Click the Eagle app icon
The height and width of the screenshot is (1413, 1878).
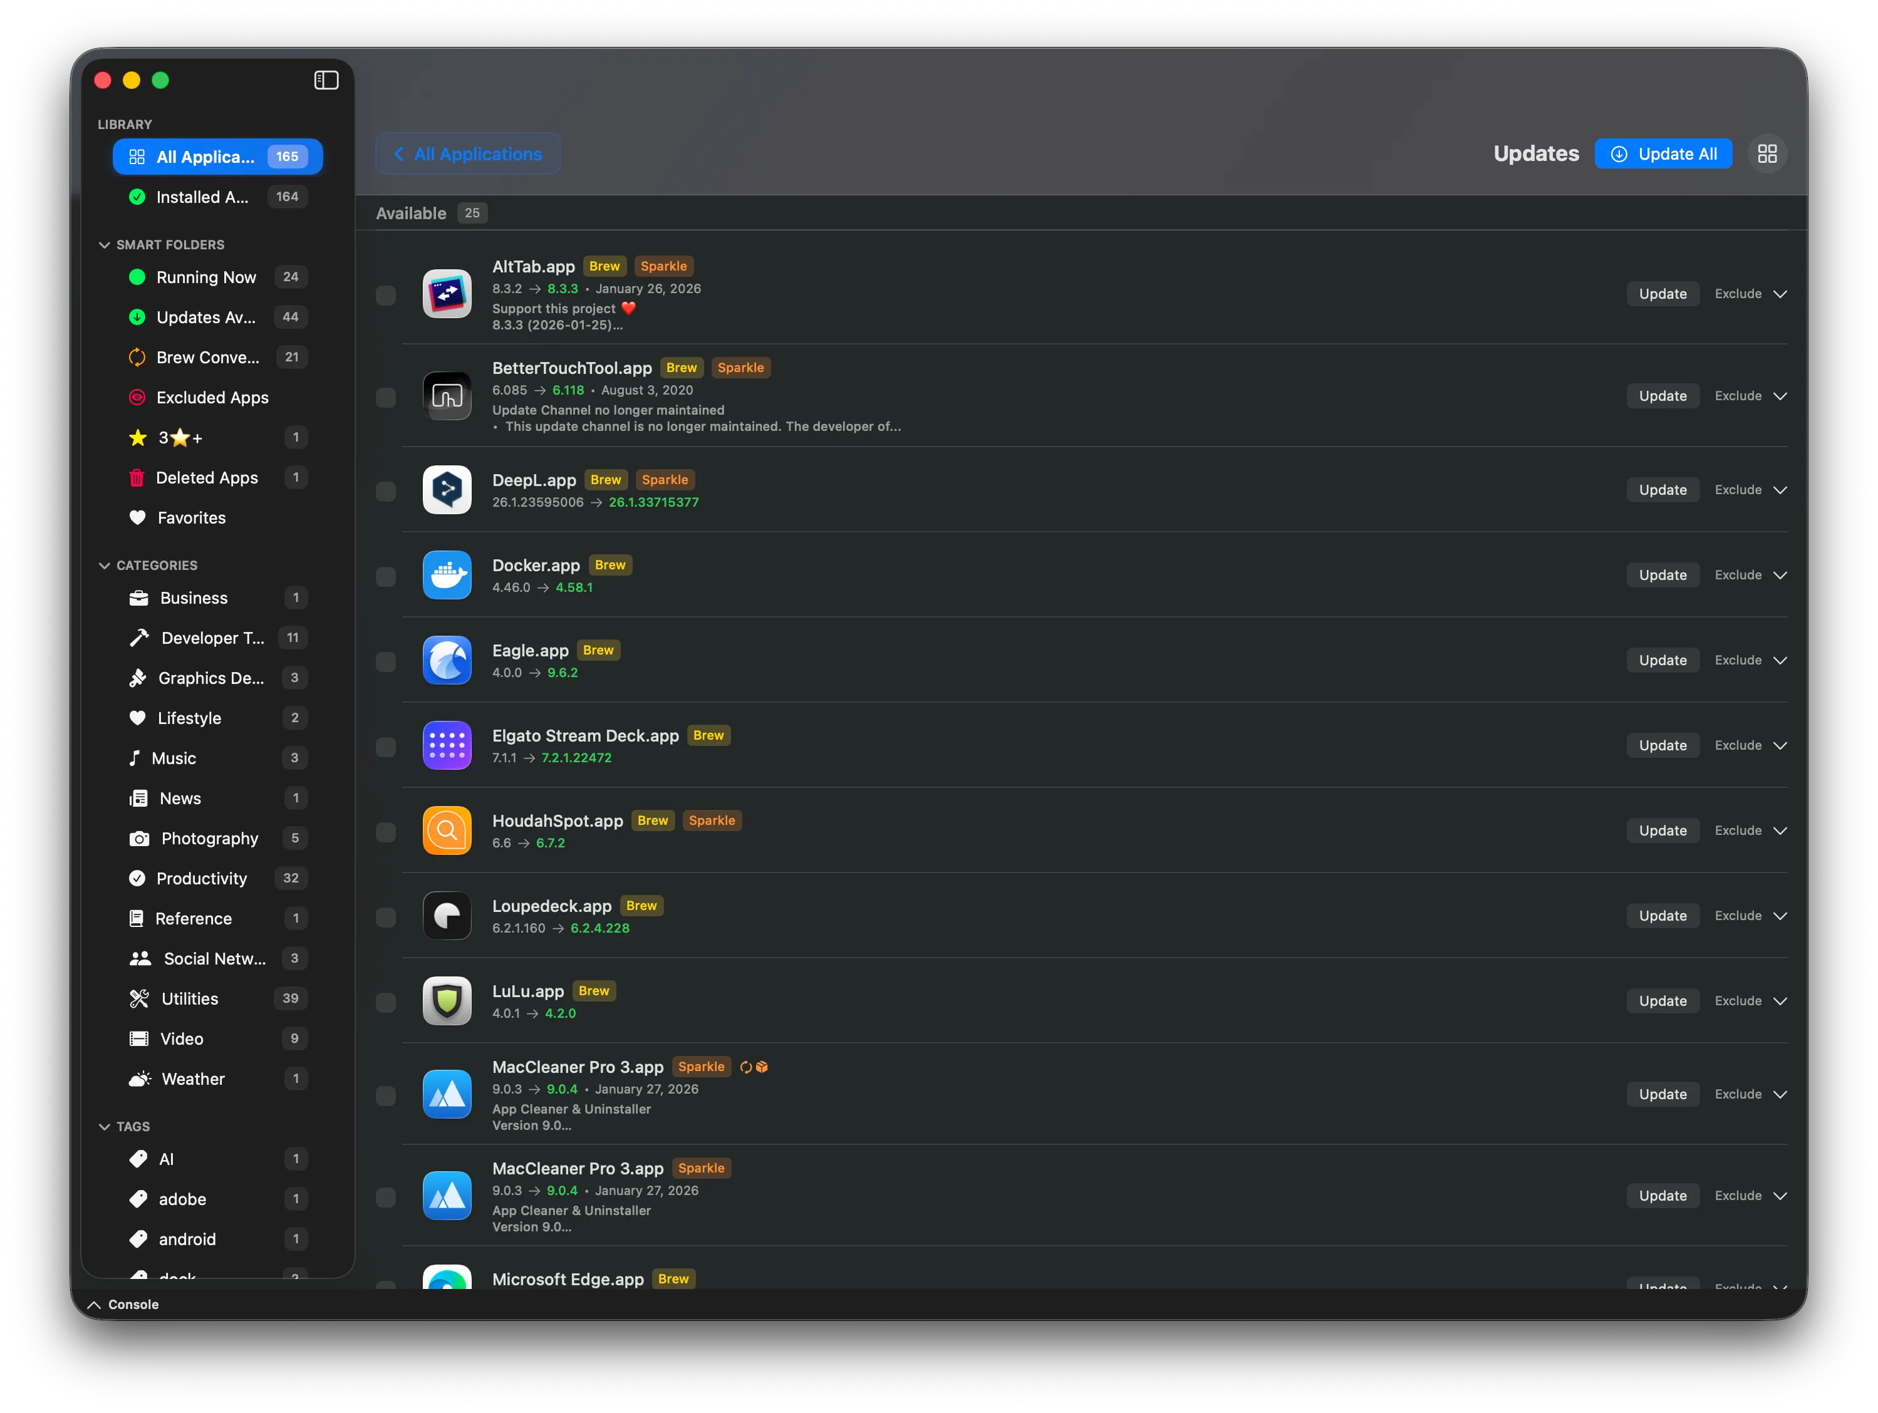coord(447,660)
